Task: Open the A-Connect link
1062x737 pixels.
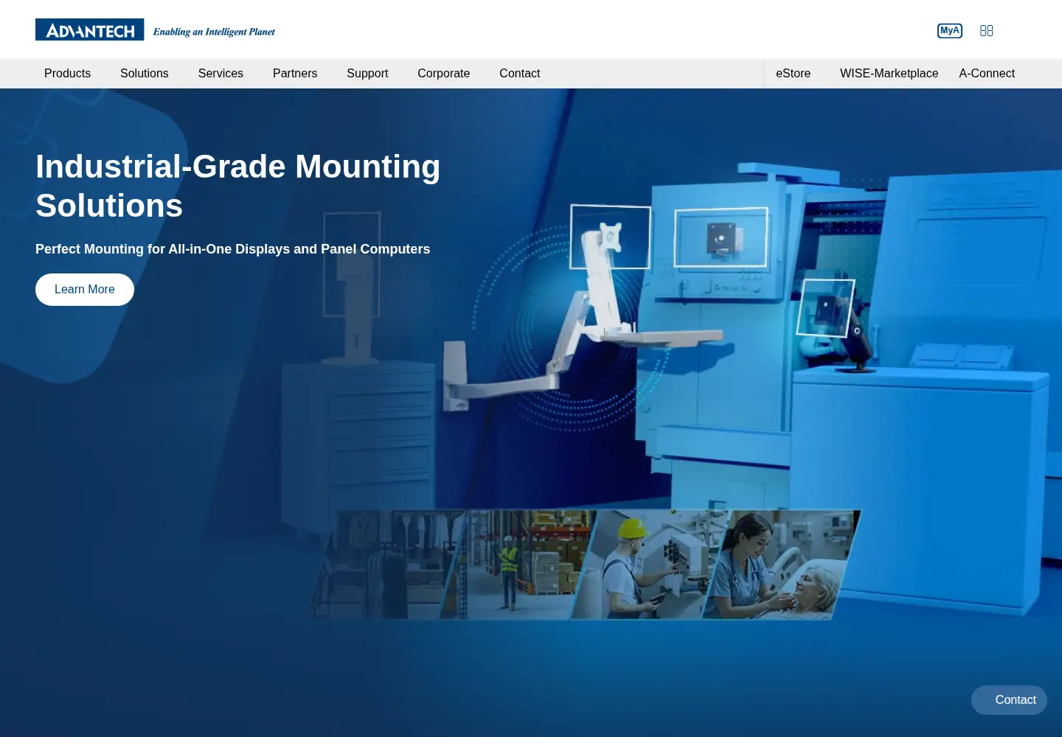Action: (987, 74)
